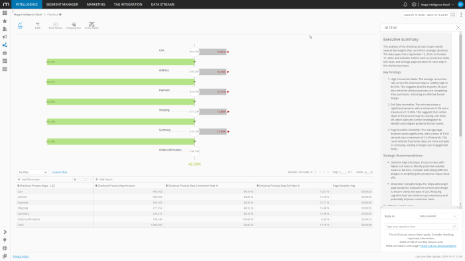Open the visitors (people) icon in the sidebar
The width and height of the screenshot is (465, 261).
pos(5,29)
